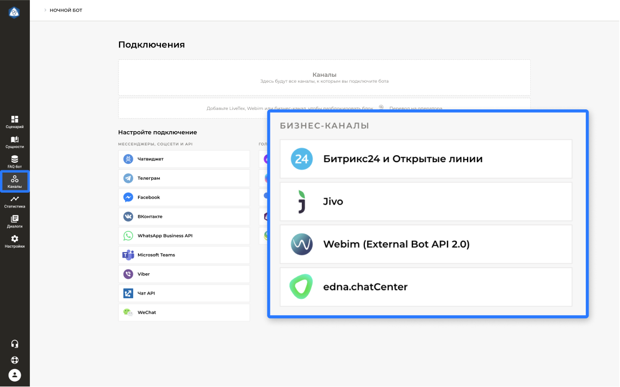620x387 pixels.
Task: Select the Каналы sidebar item
Action: (15, 182)
